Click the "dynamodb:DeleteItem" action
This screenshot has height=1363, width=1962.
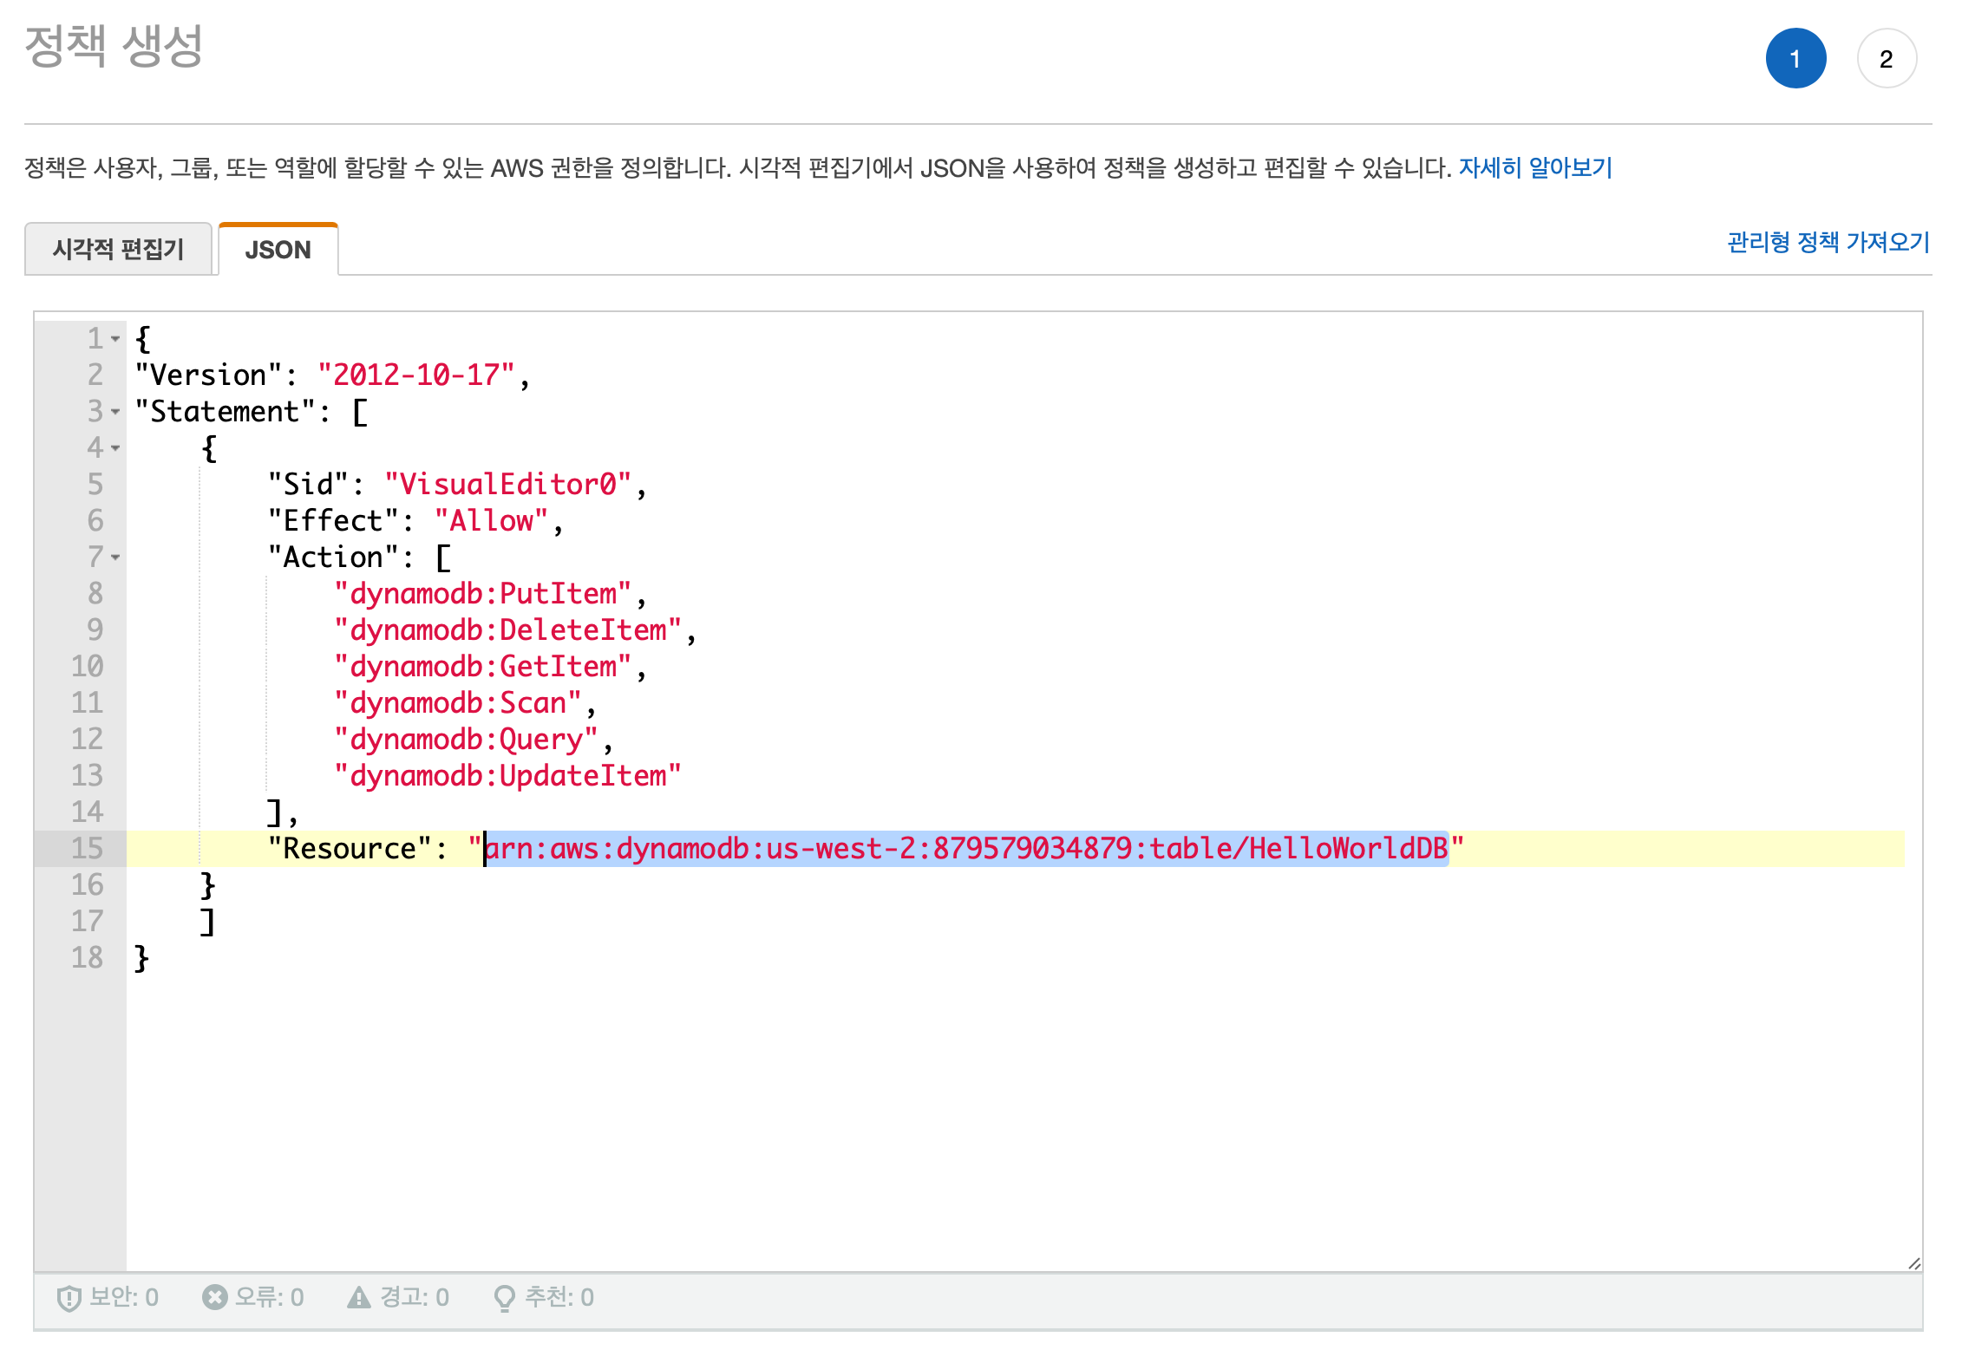coord(507,630)
